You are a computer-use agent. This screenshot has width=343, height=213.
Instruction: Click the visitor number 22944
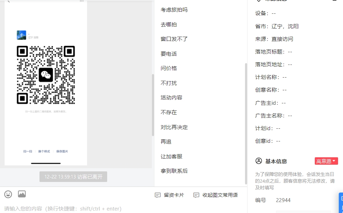(283, 200)
